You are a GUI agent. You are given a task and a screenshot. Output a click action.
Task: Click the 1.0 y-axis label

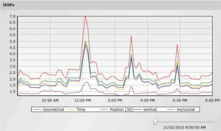pos(12,92)
